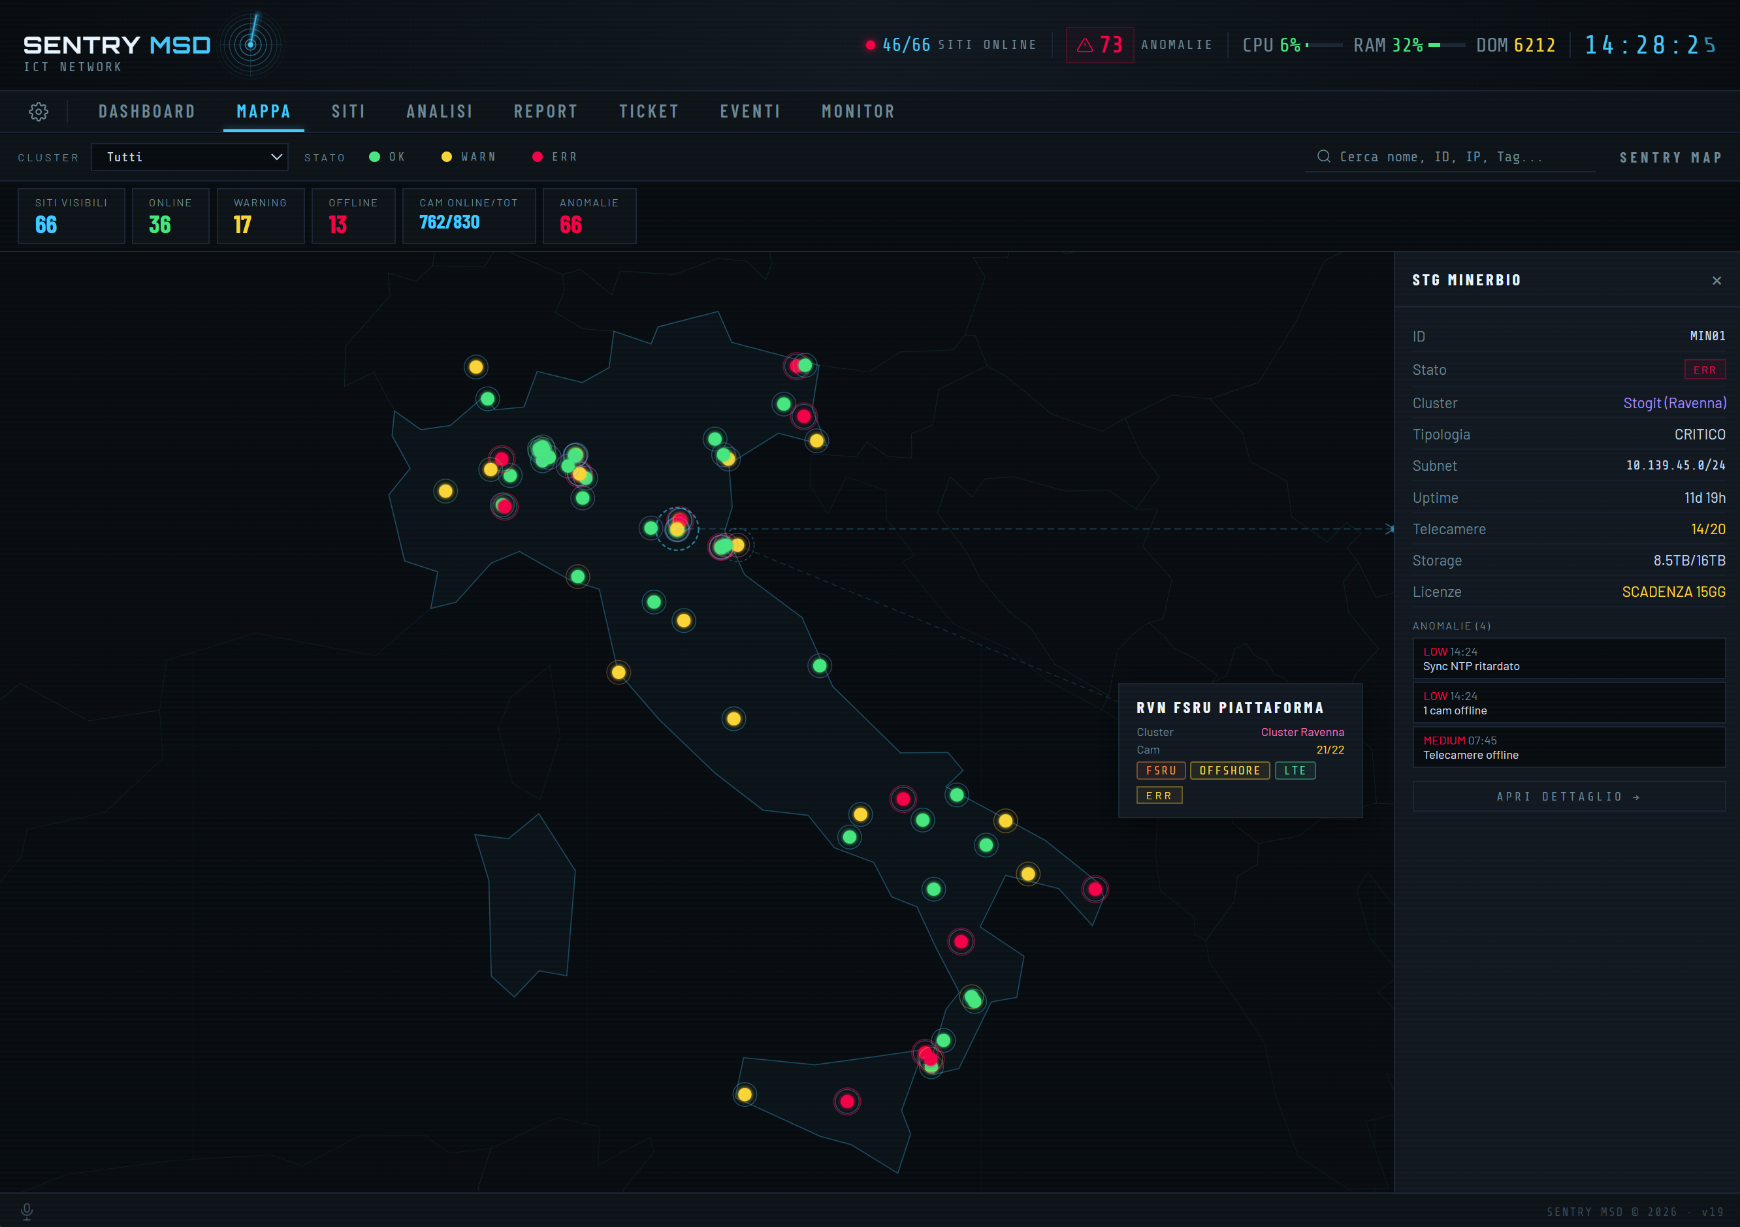Click the yellow site marker in western Sicily
This screenshot has height=1227, width=1740.
(745, 1094)
